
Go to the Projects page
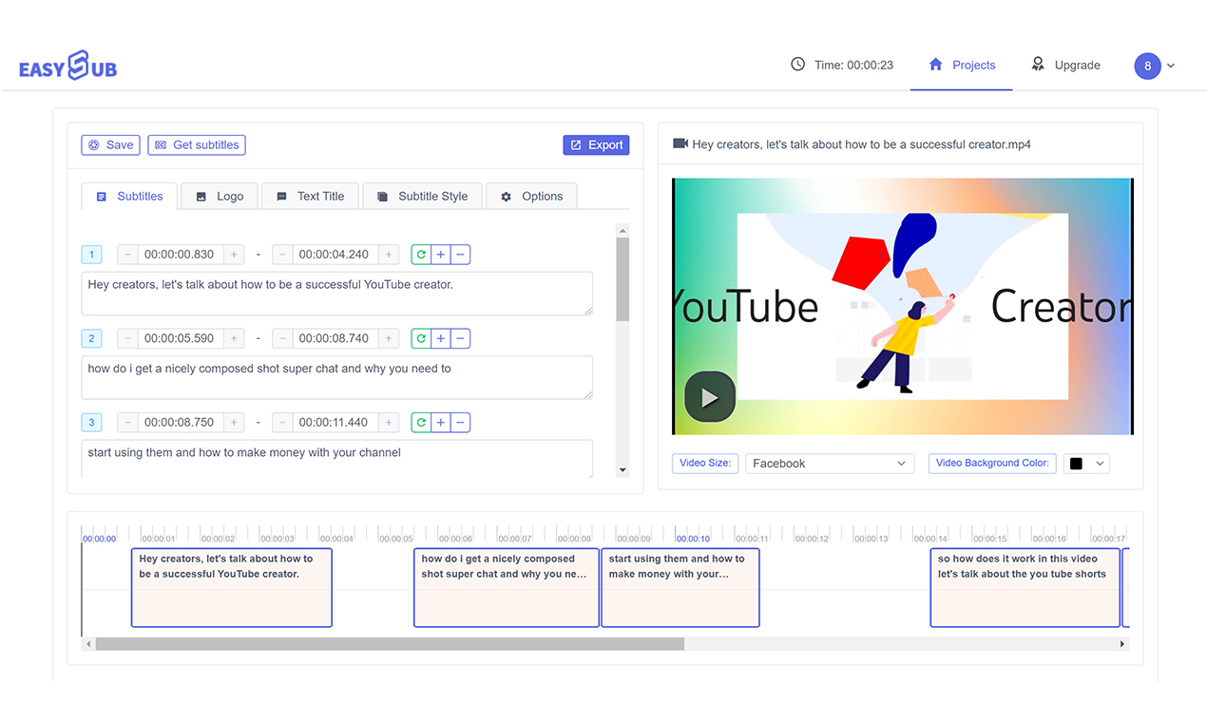coord(962,65)
